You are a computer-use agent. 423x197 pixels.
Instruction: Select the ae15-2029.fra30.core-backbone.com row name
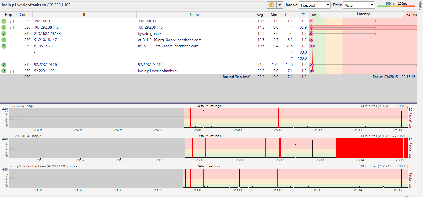[168, 46]
